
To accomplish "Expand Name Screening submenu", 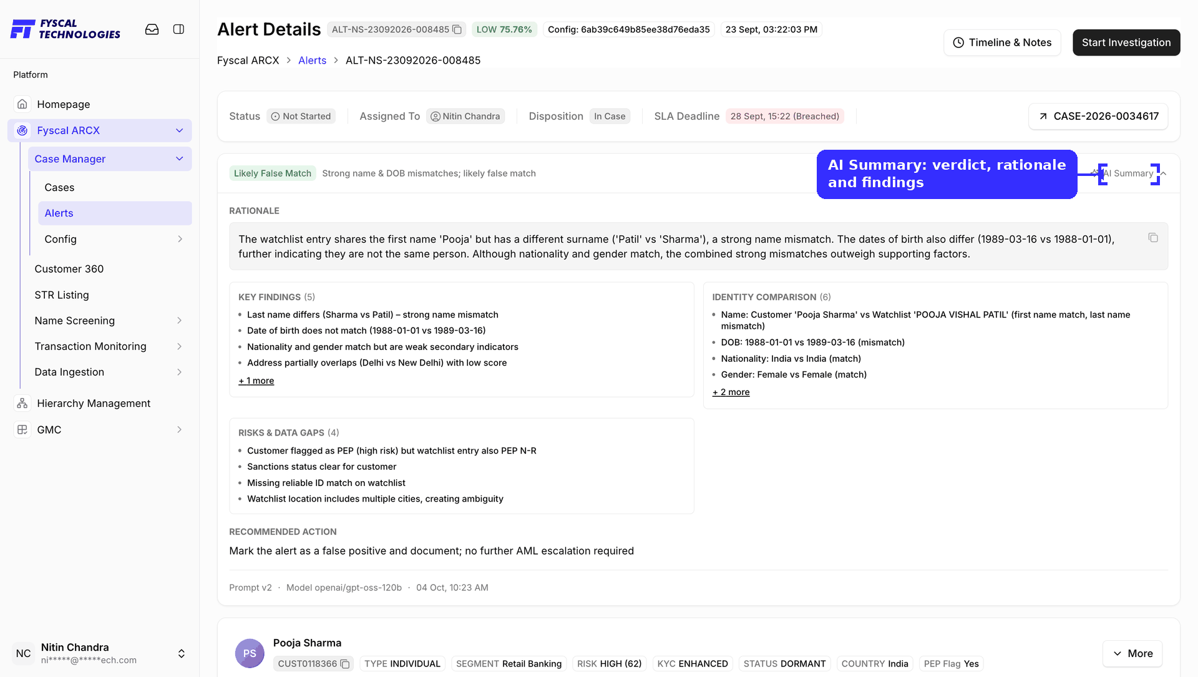I will click(180, 321).
